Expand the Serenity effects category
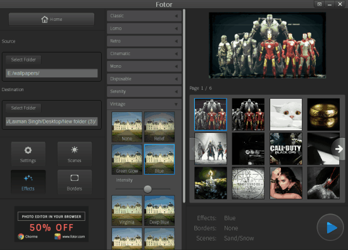Image resolution: width=348 pixels, height=250 pixels. pyautogui.click(x=144, y=92)
